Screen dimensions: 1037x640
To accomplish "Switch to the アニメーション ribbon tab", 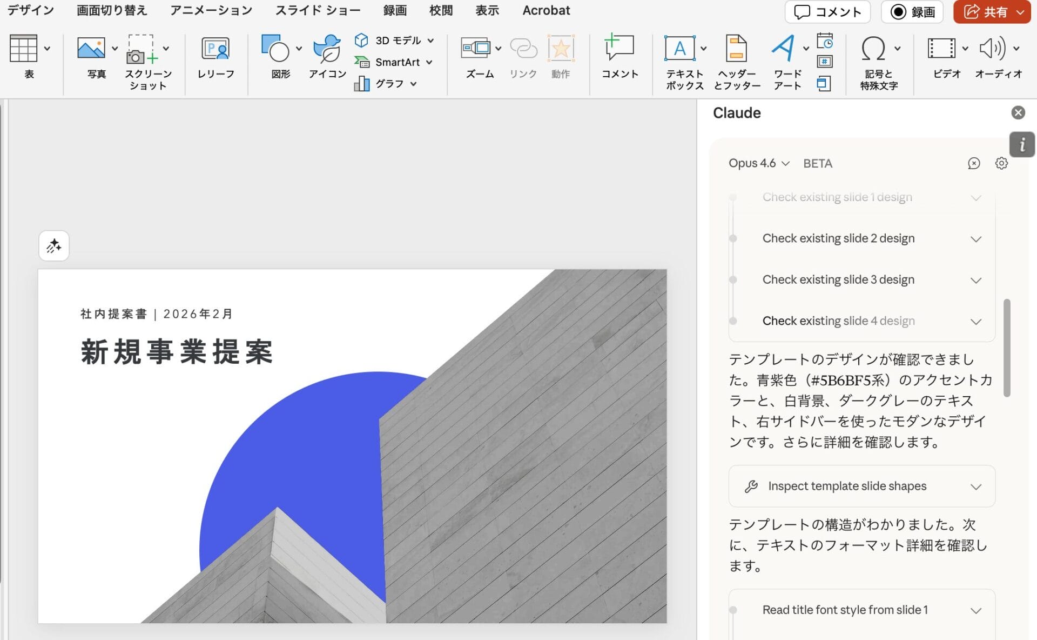I will click(211, 10).
